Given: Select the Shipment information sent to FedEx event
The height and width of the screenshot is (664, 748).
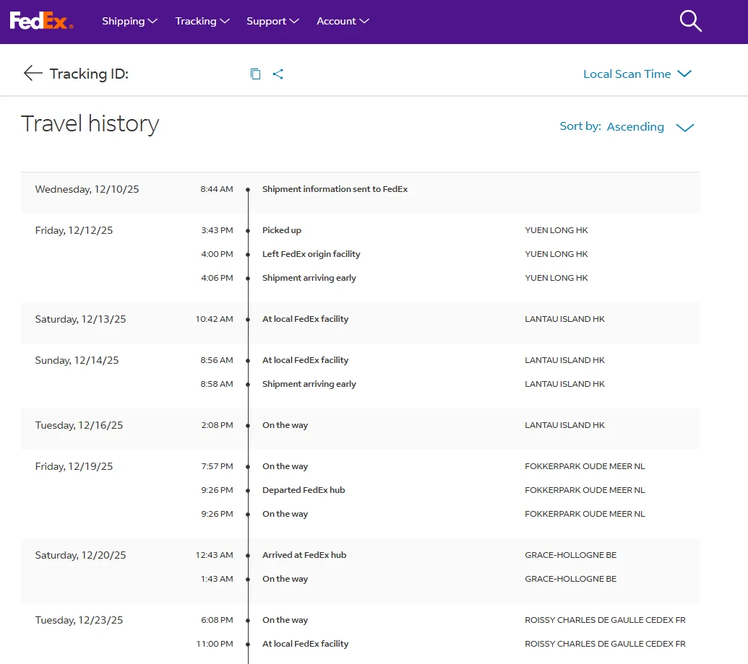Looking at the screenshot, I should click(335, 189).
